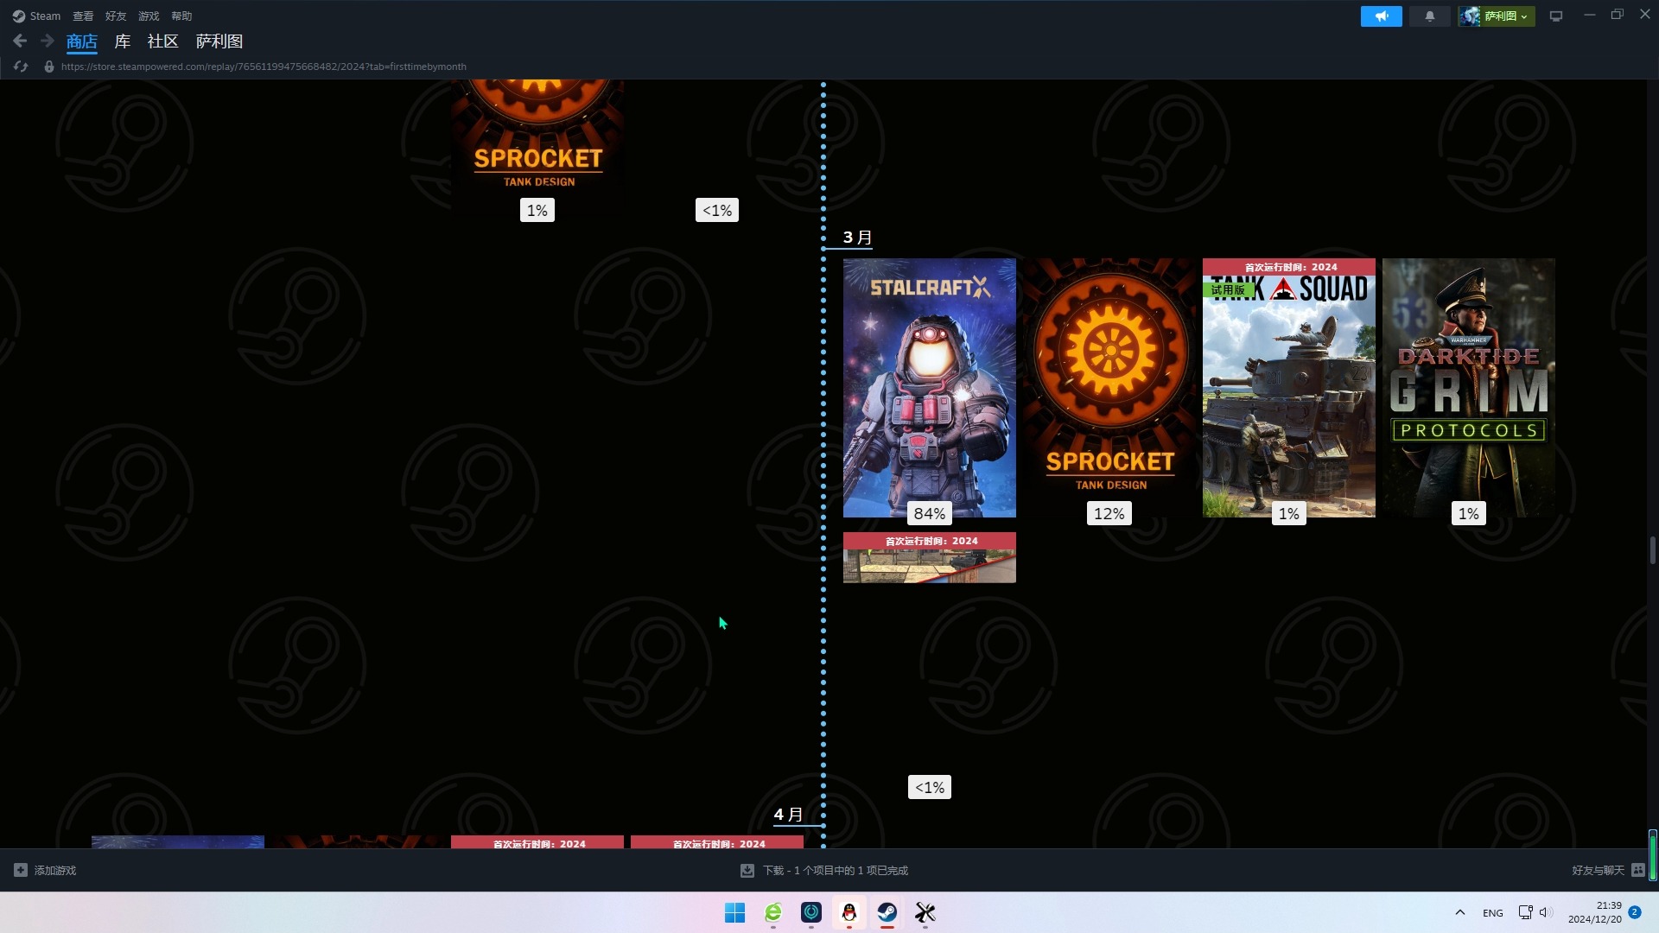Open the Darktide Grim Protocols cover
Image resolution: width=1659 pixels, height=933 pixels.
click(x=1469, y=387)
